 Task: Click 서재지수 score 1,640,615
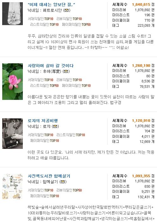[141, 4]
